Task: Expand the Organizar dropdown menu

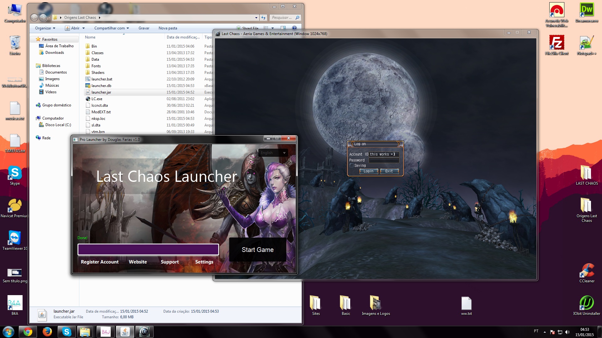Action: [x=45, y=28]
